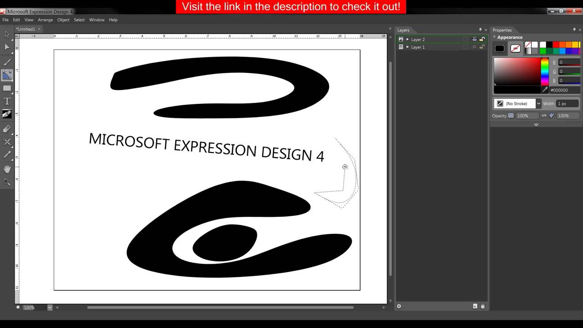Image resolution: width=583 pixels, height=328 pixels.
Task: Expand Layer 2 contents
Action: [x=408, y=39]
